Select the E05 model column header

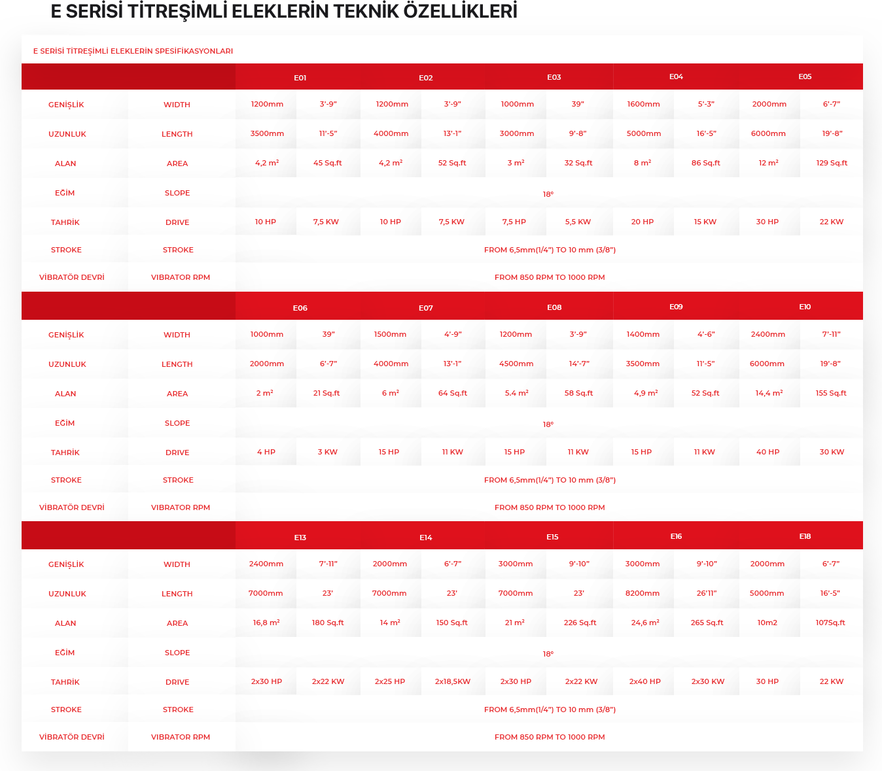click(x=805, y=77)
